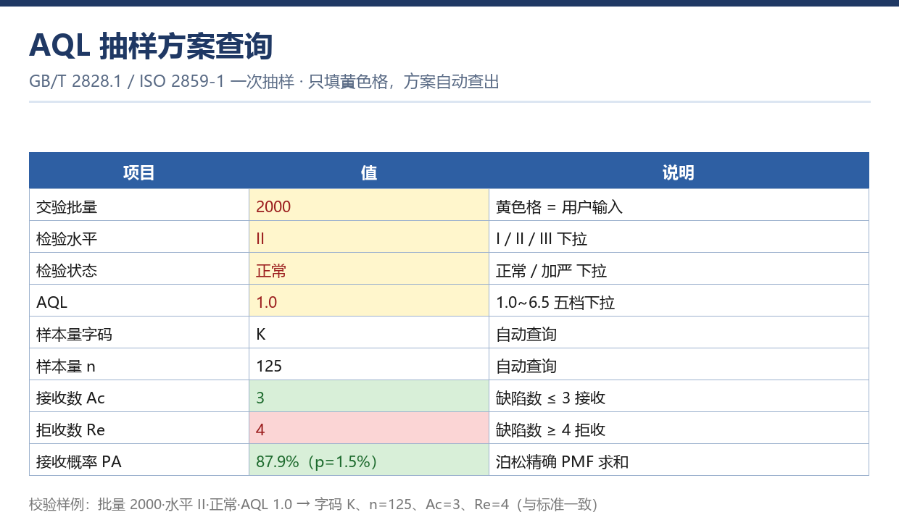This screenshot has height=528, width=899.
Task: Select the 样本量 n label cell
Action: (x=139, y=364)
